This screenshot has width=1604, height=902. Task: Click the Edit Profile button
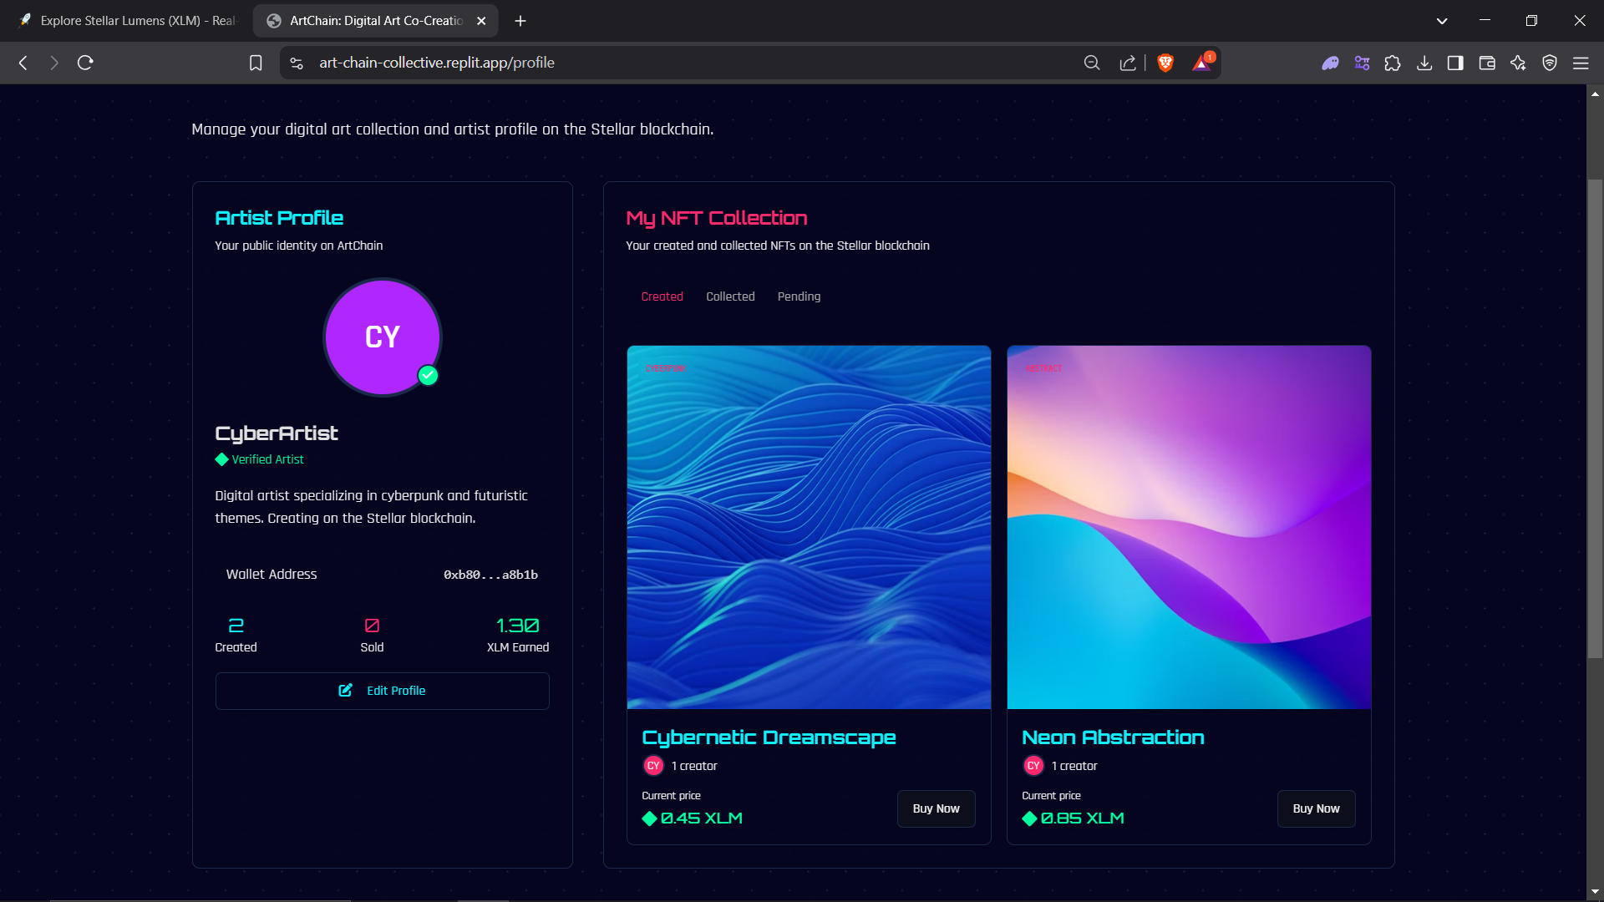[382, 691]
